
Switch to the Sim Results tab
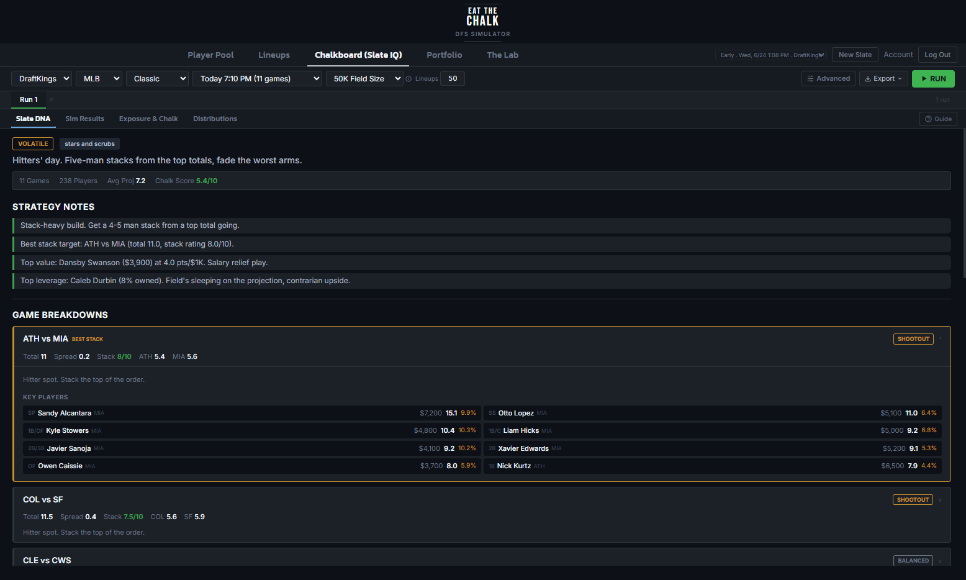tap(84, 119)
